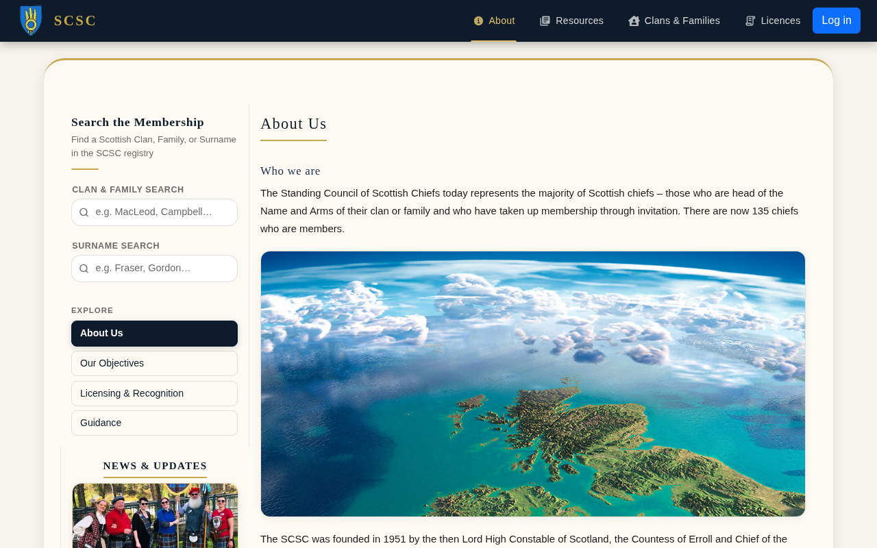
Task: Click the Log in button
Action: click(837, 21)
